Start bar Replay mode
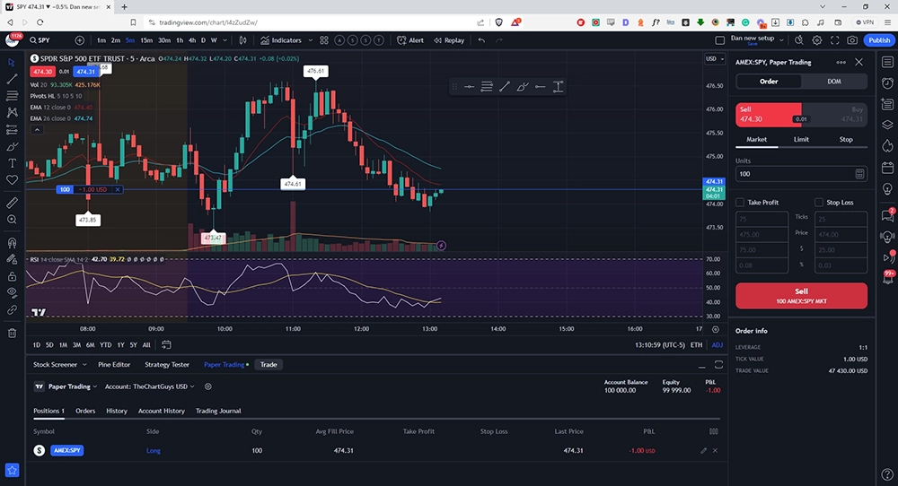Screen dimensions: 898x486 point(449,40)
